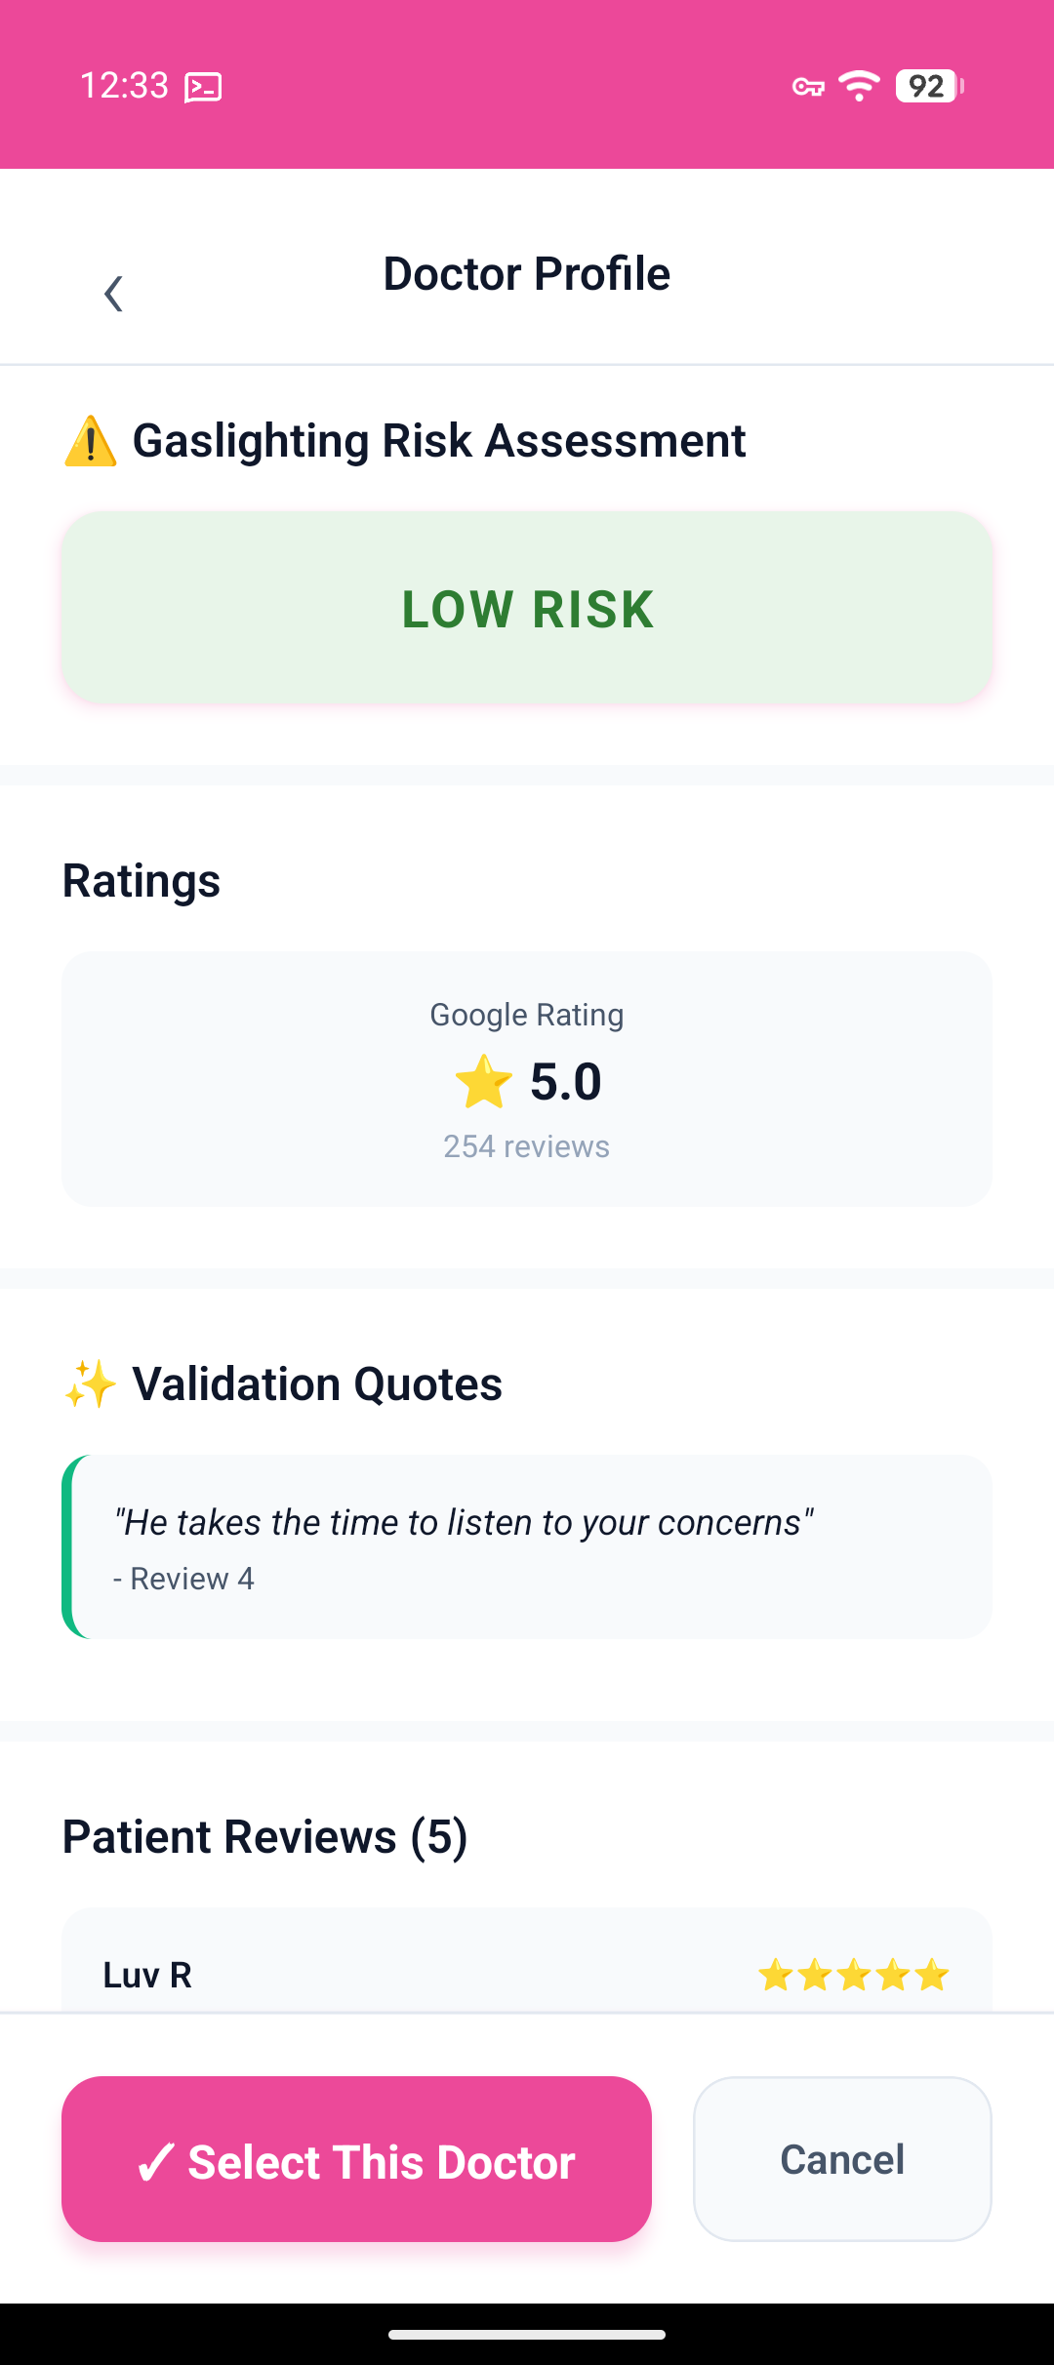This screenshot has width=1054, height=2365.
Task: Tap the gold star next to 5.0
Action: tap(483, 1082)
